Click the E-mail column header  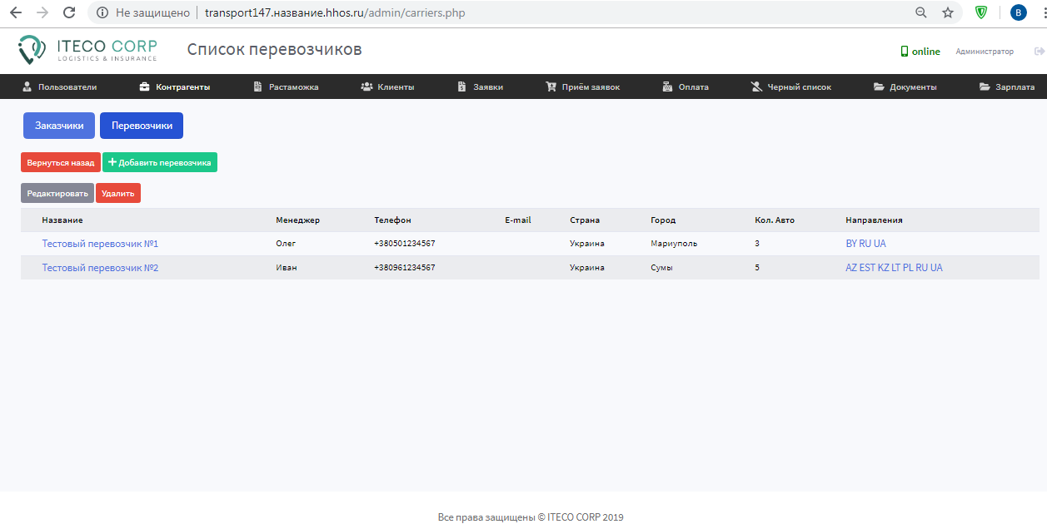[x=517, y=220]
